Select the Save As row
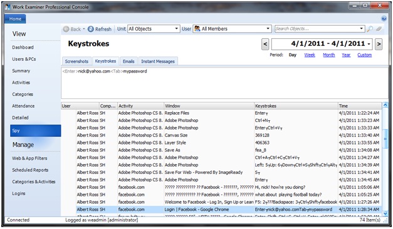Viewport: 393px width, 229px height. tap(229, 150)
